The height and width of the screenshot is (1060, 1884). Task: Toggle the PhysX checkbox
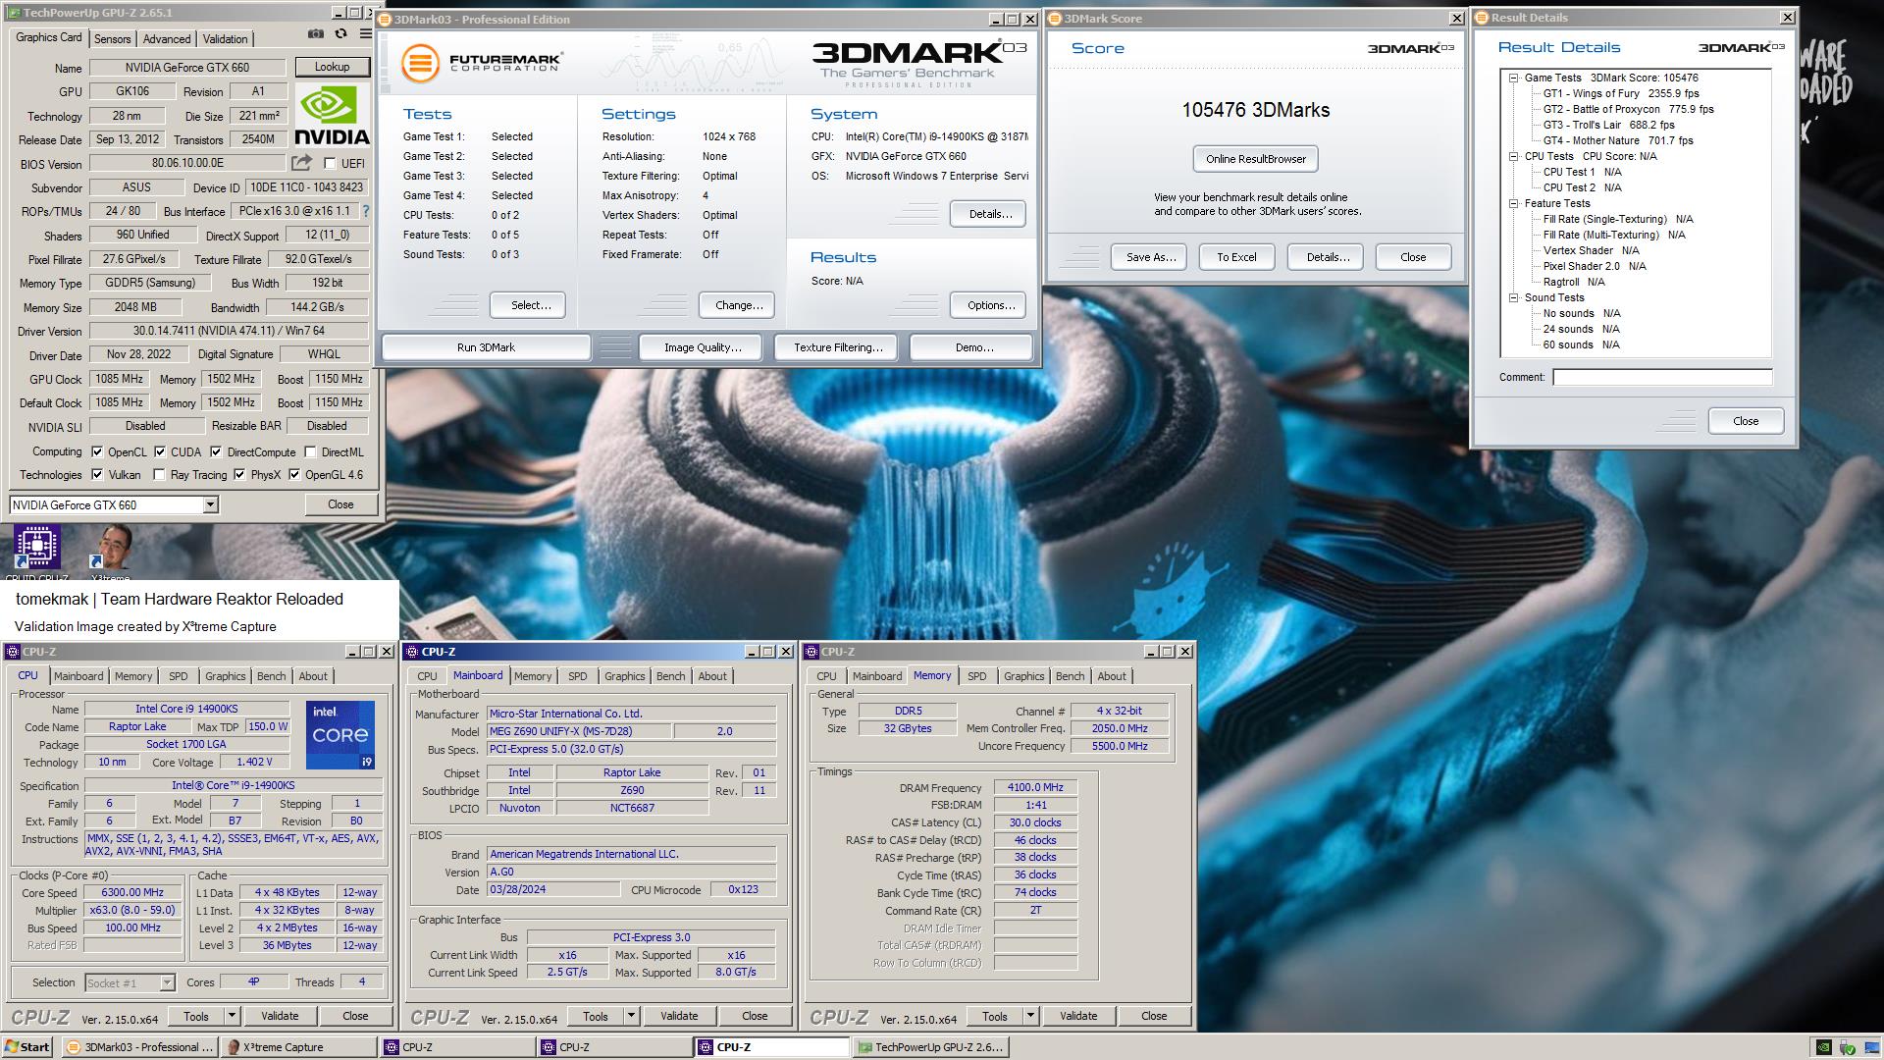[239, 475]
